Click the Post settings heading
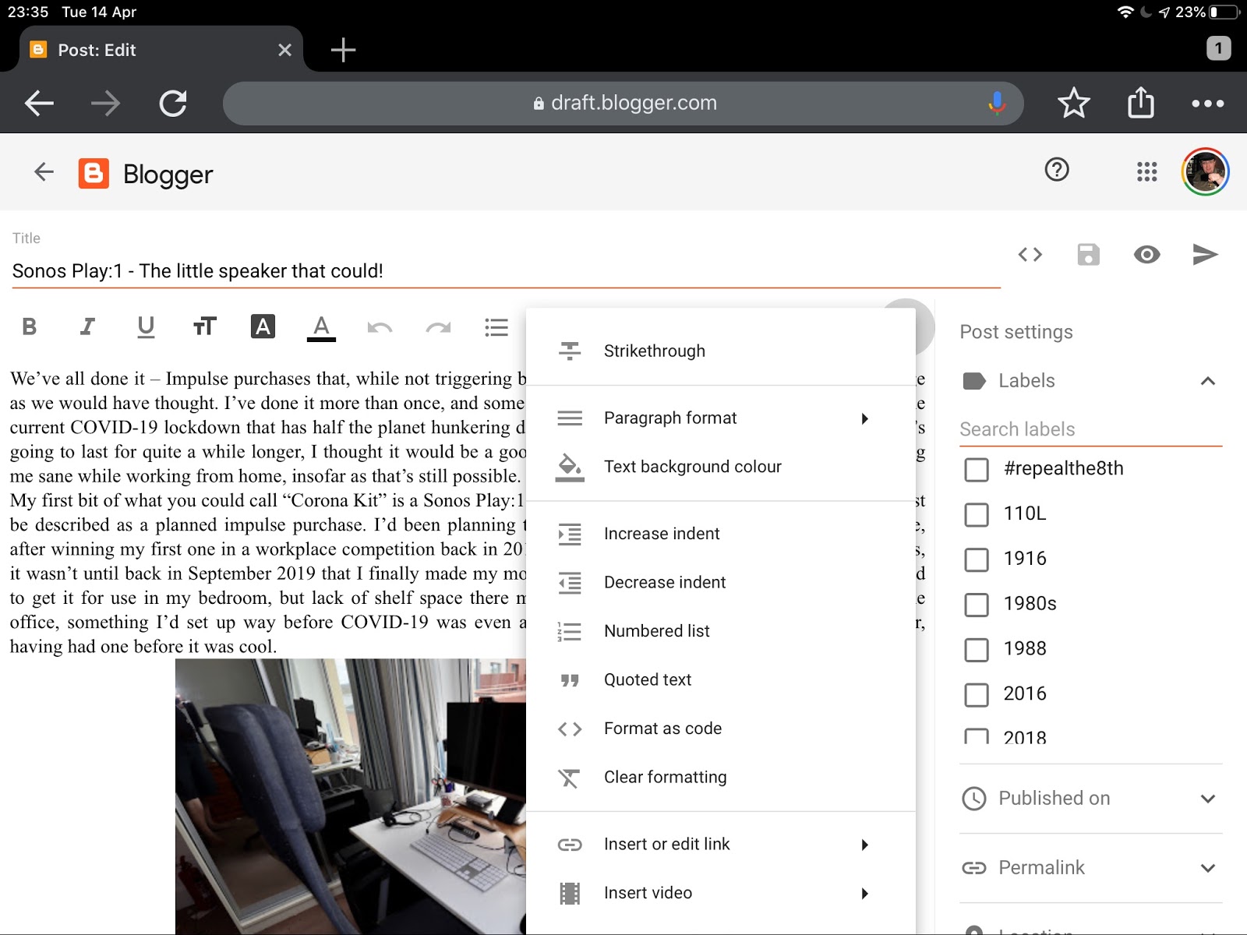This screenshot has height=935, width=1247. coord(1016,332)
